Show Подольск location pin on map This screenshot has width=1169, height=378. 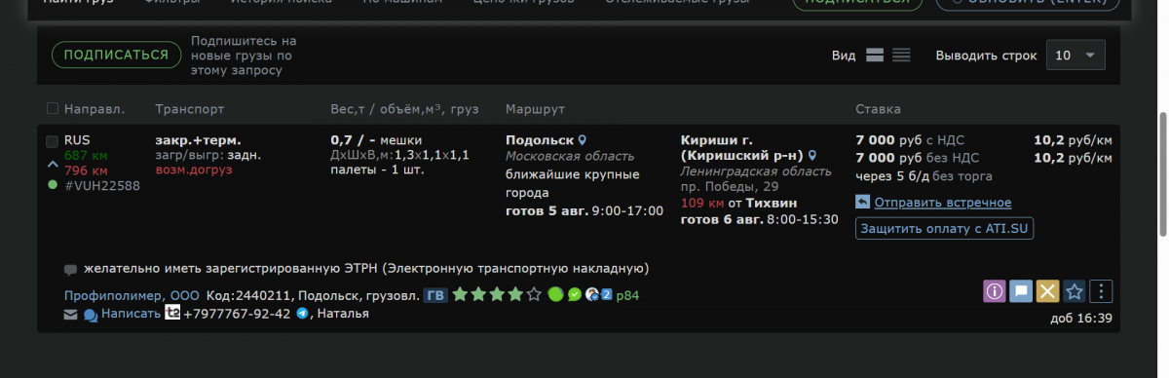583,140
